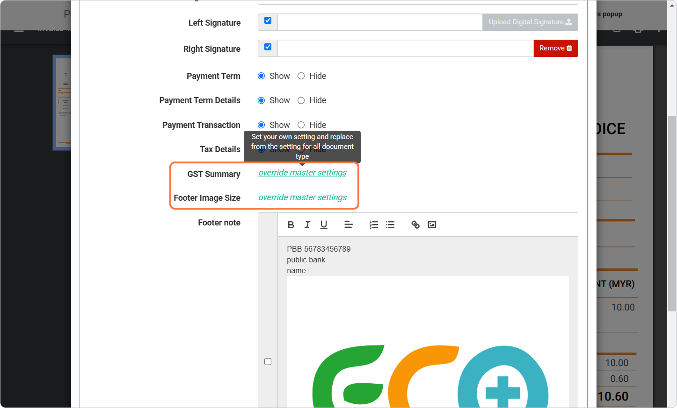Select Show for Payment Term

tap(262, 76)
